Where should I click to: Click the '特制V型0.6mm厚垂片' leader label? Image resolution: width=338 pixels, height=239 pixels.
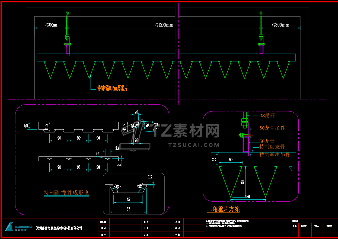point(113,88)
